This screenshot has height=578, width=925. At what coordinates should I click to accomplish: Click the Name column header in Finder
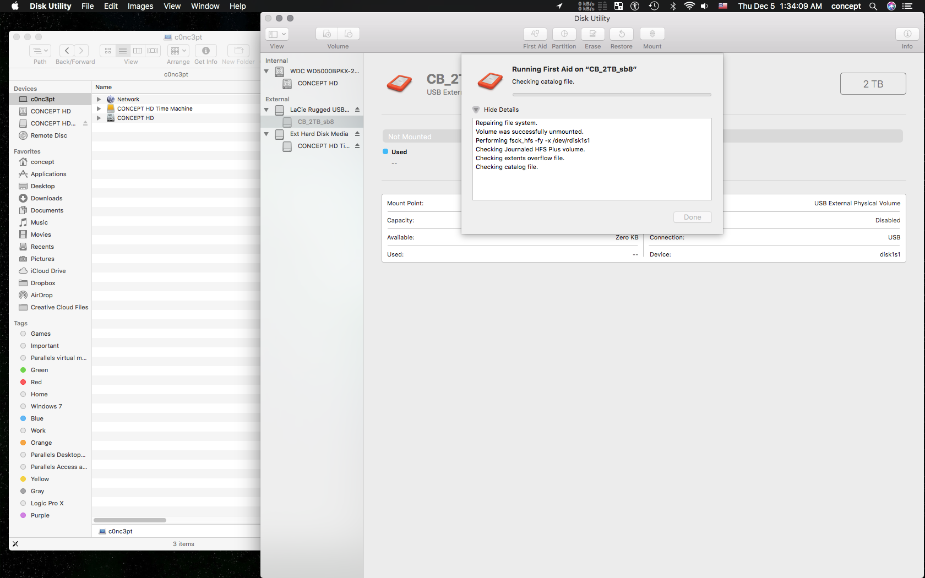(x=176, y=87)
